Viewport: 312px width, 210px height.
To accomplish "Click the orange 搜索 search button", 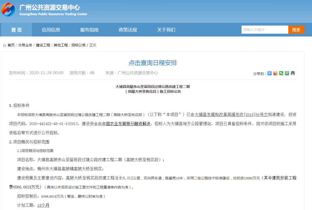I will coord(296,30).
